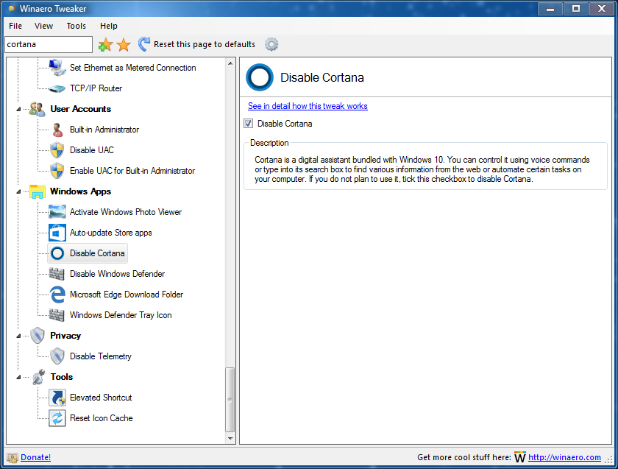Viewport: 618px width, 469px height.
Task: Collapse the Privacy tree node
Action: pos(18,336)
